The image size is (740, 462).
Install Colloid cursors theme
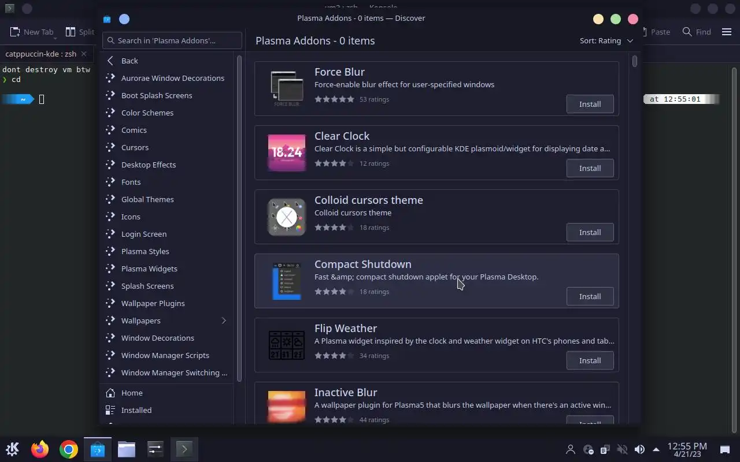point(590,232)
